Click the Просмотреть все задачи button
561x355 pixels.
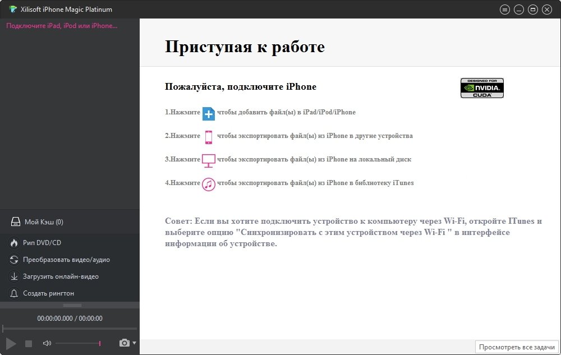click(x=517, y=347)
